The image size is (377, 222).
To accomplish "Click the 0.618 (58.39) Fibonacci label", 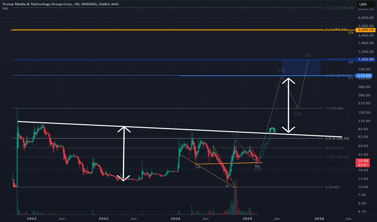I will (337, 138).
